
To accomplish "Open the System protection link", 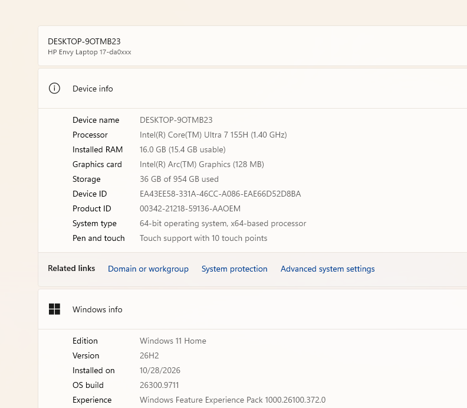I will (x=235, y=269).
